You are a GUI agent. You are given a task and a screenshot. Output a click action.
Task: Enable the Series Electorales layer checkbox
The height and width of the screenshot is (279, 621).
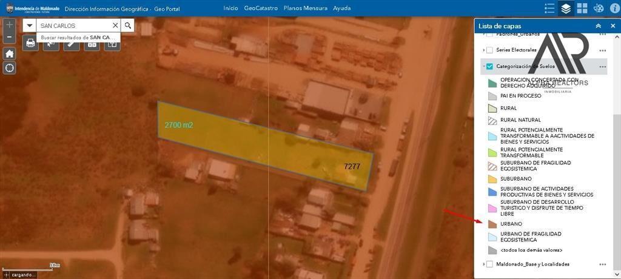pos(489,50)
